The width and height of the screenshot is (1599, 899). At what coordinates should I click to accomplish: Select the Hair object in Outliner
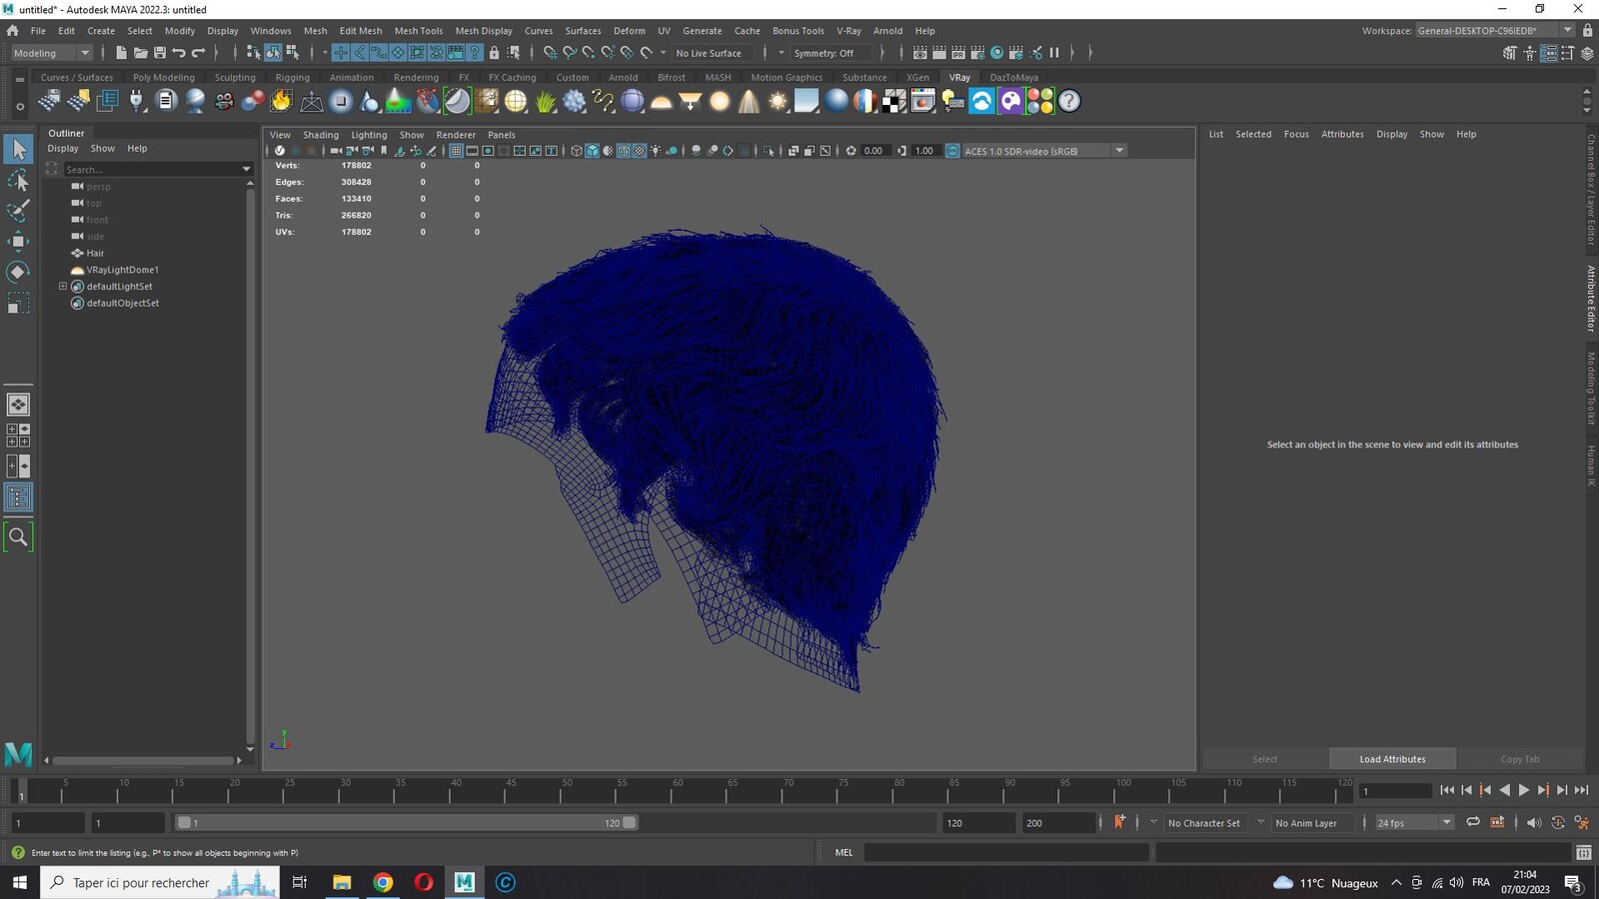95,253
